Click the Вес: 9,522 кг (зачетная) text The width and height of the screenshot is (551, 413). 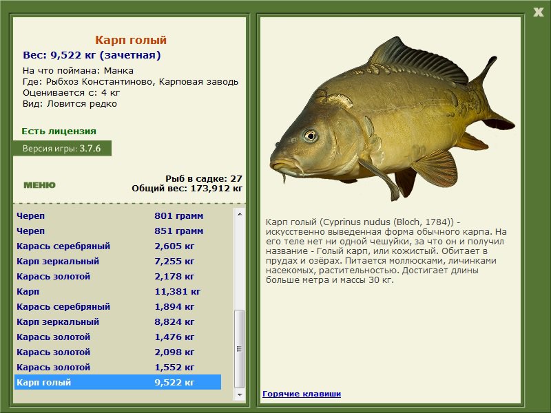pos(92,55)
